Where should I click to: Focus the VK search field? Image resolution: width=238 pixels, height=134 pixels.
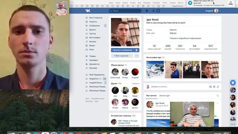coord(125,11)
